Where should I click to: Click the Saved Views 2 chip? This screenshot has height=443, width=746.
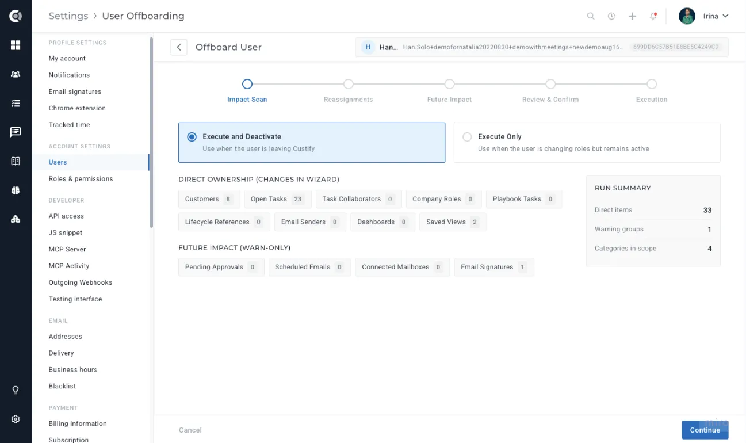tap(453, 222)
